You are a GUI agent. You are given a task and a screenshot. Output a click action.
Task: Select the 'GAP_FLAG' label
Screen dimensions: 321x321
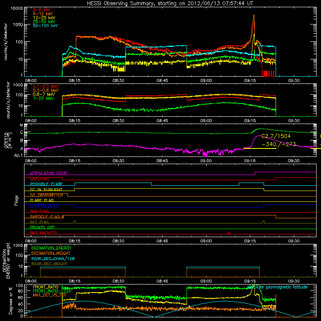point(39,179)
